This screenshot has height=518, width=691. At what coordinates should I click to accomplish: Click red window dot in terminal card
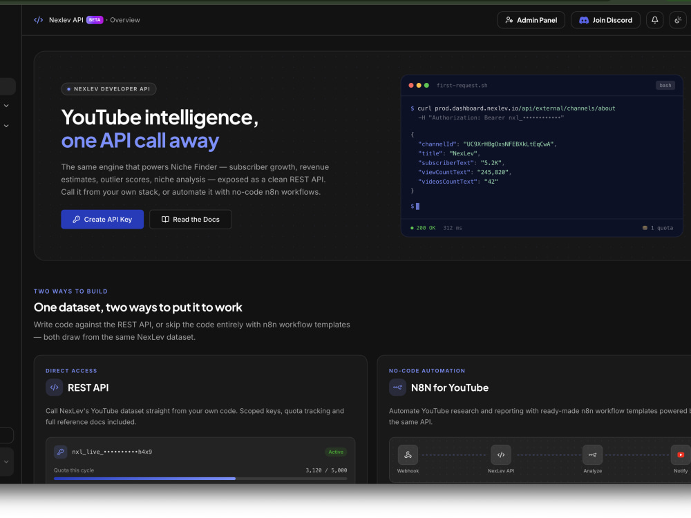411,86
